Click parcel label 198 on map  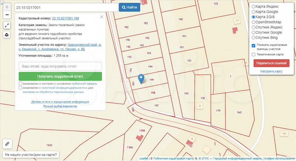153,93
